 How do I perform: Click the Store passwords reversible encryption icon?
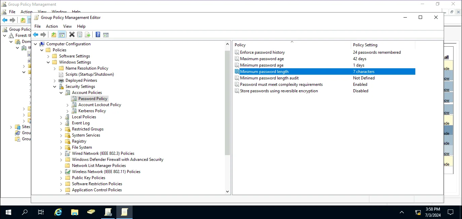pos(237,91)
